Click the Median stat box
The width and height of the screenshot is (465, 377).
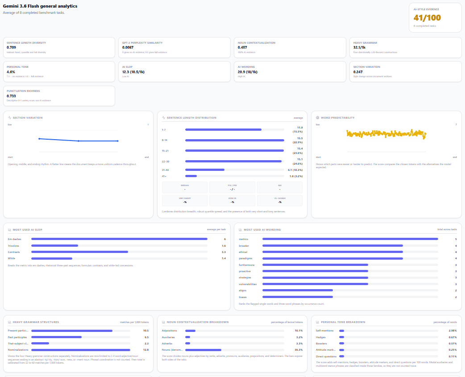coord(184,187)
